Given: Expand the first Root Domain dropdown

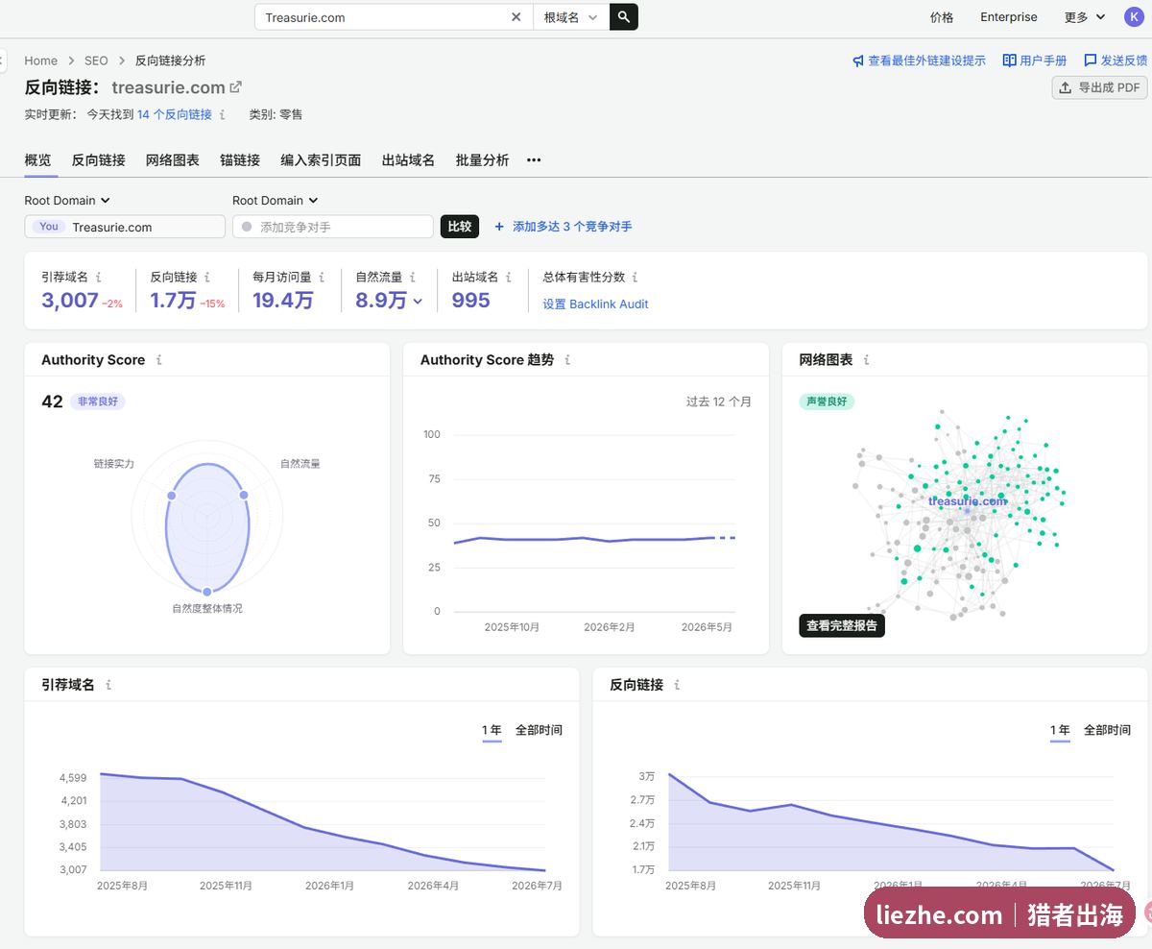Looking at the screenshot, I should pyautogui.click(x=67, y=201).
